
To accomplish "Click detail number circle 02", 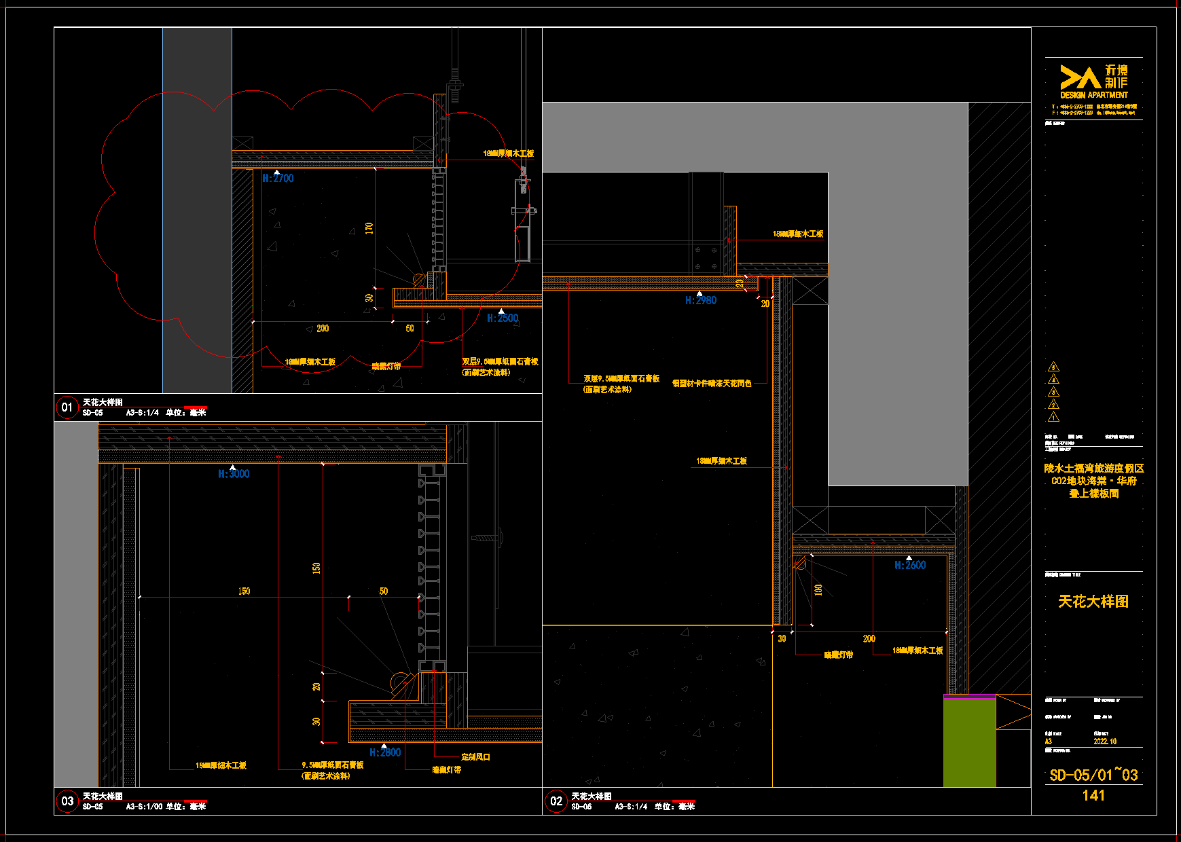I will [x=556, y=801].
